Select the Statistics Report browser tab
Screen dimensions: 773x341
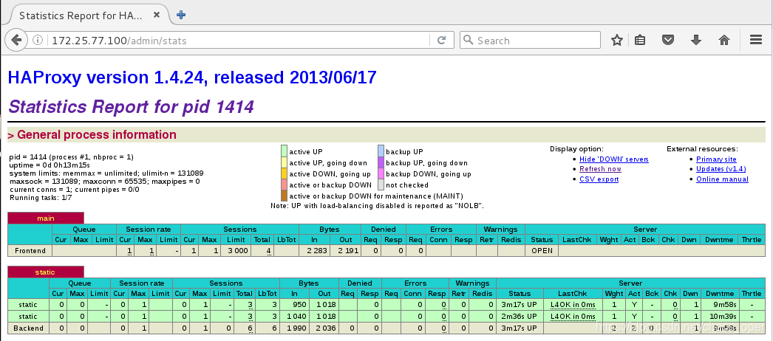point(87,15)
